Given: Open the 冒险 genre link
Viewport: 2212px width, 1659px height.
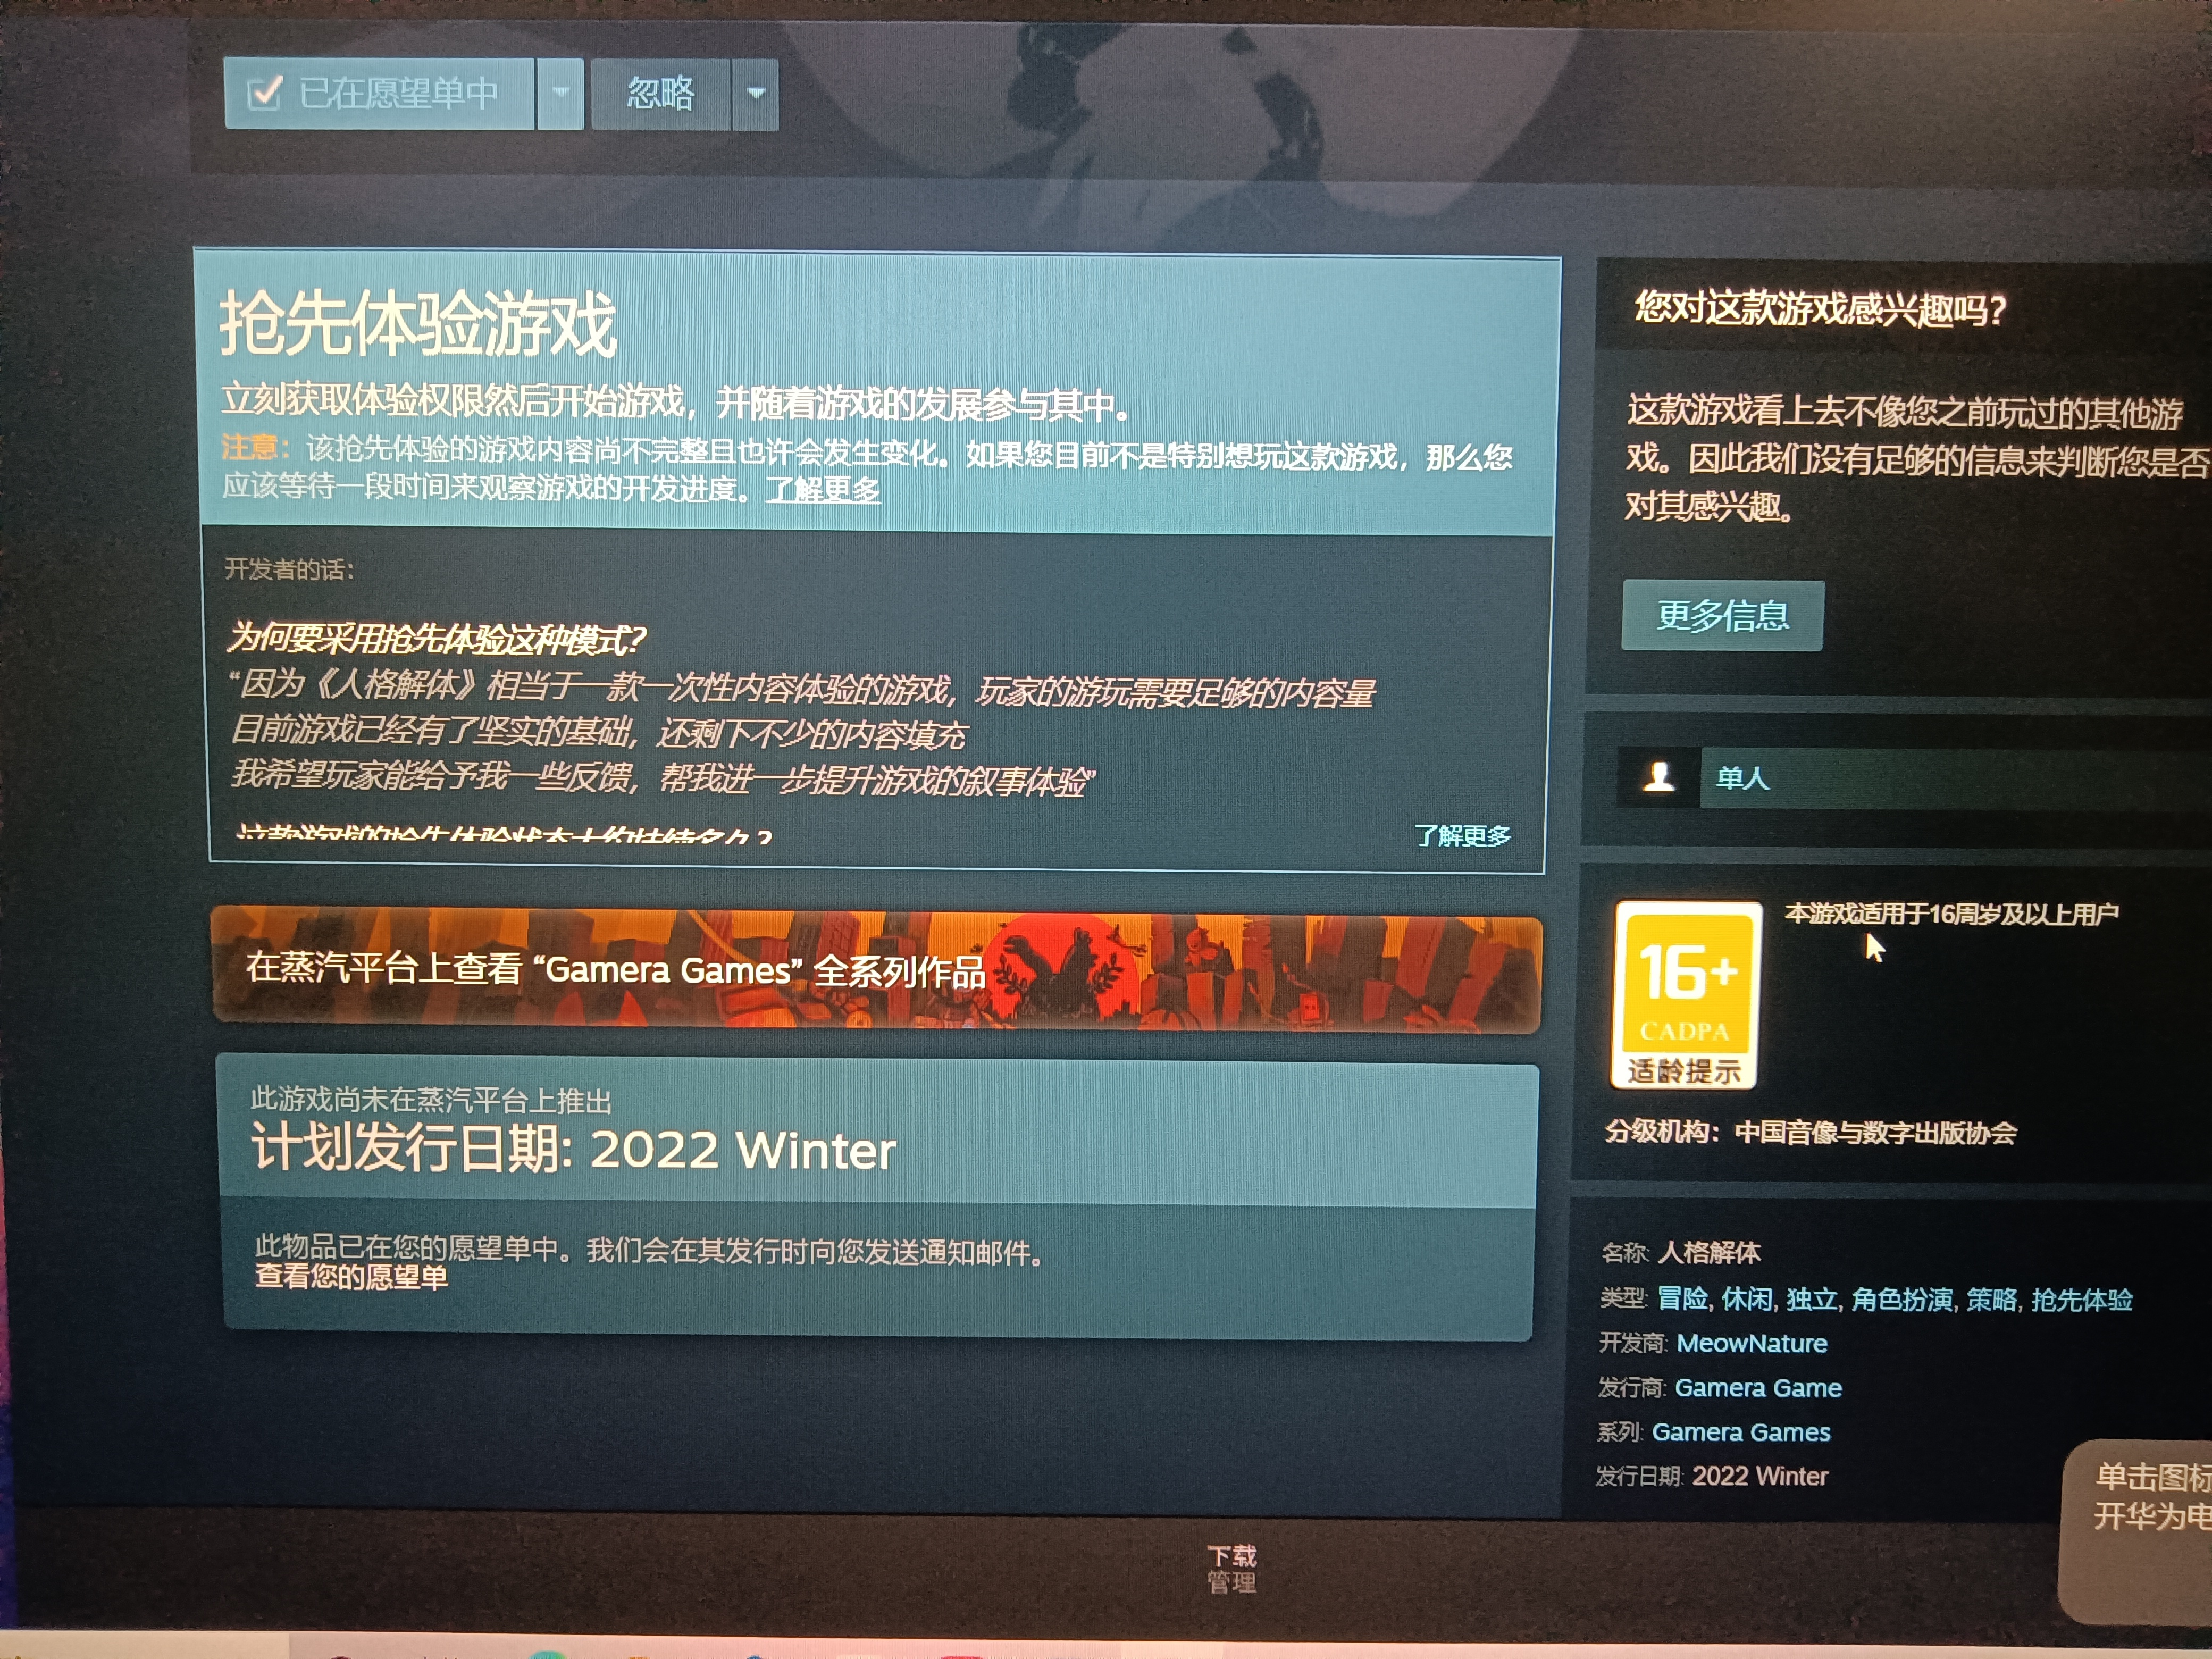Looking at the screenshot, I should pos(1683,1299).
